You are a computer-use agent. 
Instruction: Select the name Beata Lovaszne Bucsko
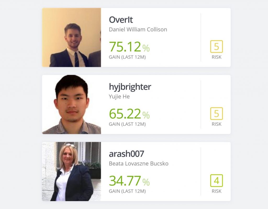[139, 164]
